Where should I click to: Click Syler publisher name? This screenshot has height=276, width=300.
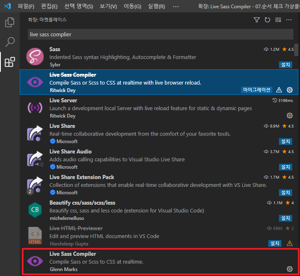(x=55, y=65)
